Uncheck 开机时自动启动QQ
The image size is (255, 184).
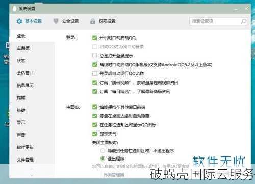tap(94, 38)
